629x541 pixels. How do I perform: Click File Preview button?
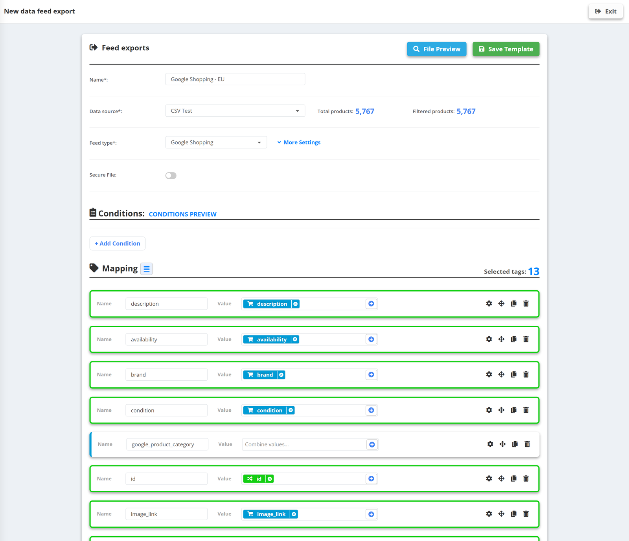coord(437,49)
